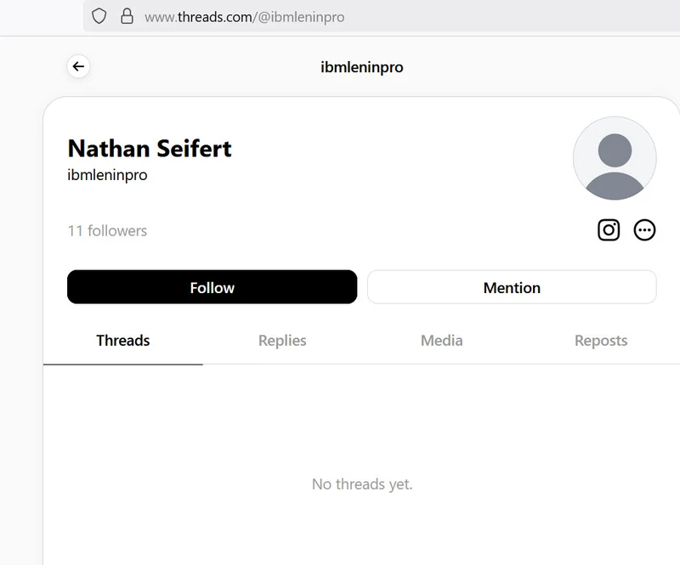Switch to the Media tab
This screenshot has width=680, height=565.
coord(441,340)
